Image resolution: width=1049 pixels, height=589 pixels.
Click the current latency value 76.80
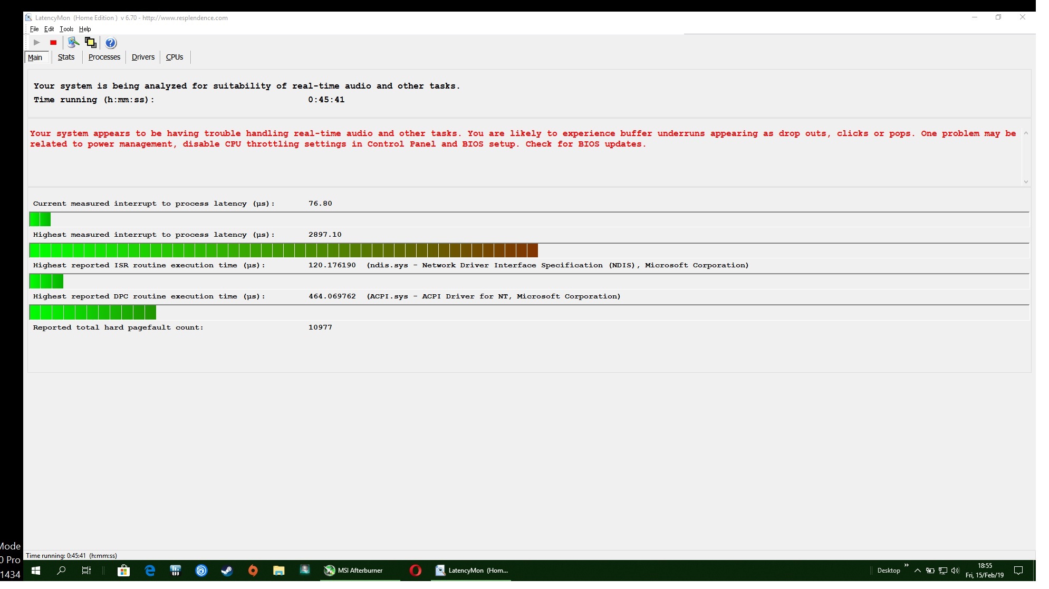tap(320, 204)
